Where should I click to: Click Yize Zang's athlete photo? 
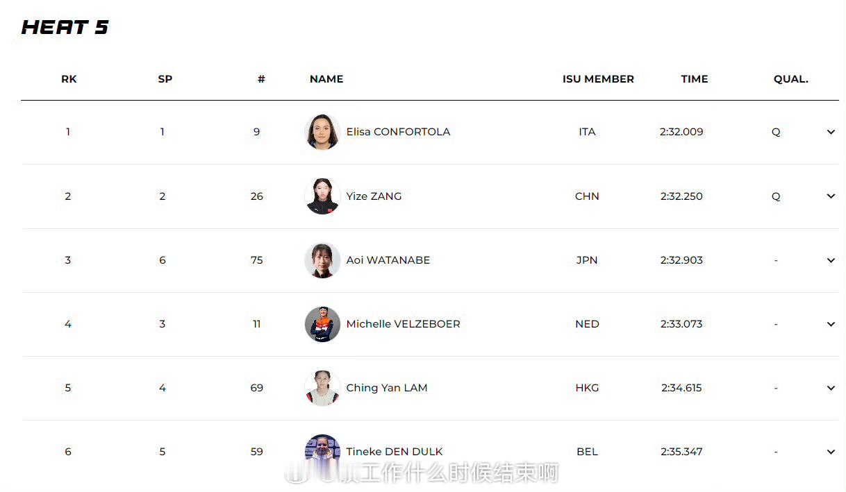pyautogui.click(x=322, y=196)
